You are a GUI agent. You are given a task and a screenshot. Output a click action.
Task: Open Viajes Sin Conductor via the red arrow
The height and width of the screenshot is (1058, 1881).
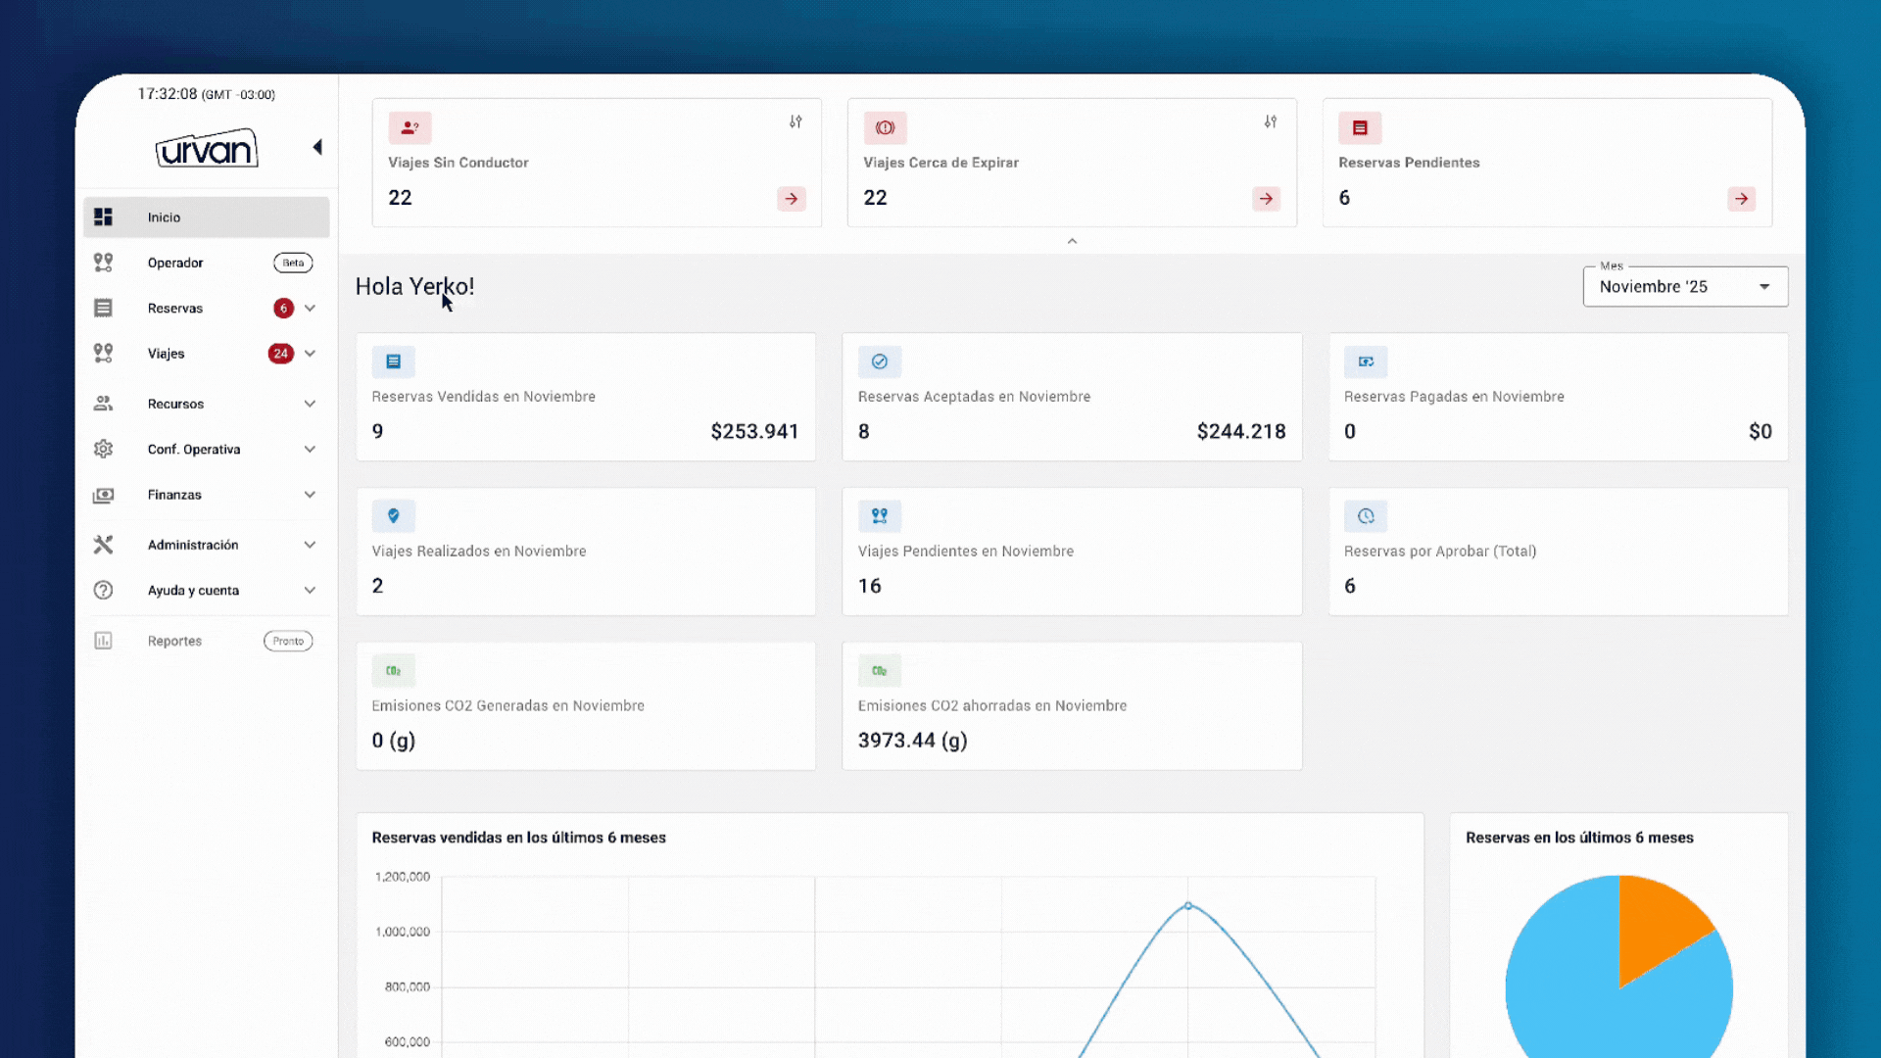tap(791, 199)
